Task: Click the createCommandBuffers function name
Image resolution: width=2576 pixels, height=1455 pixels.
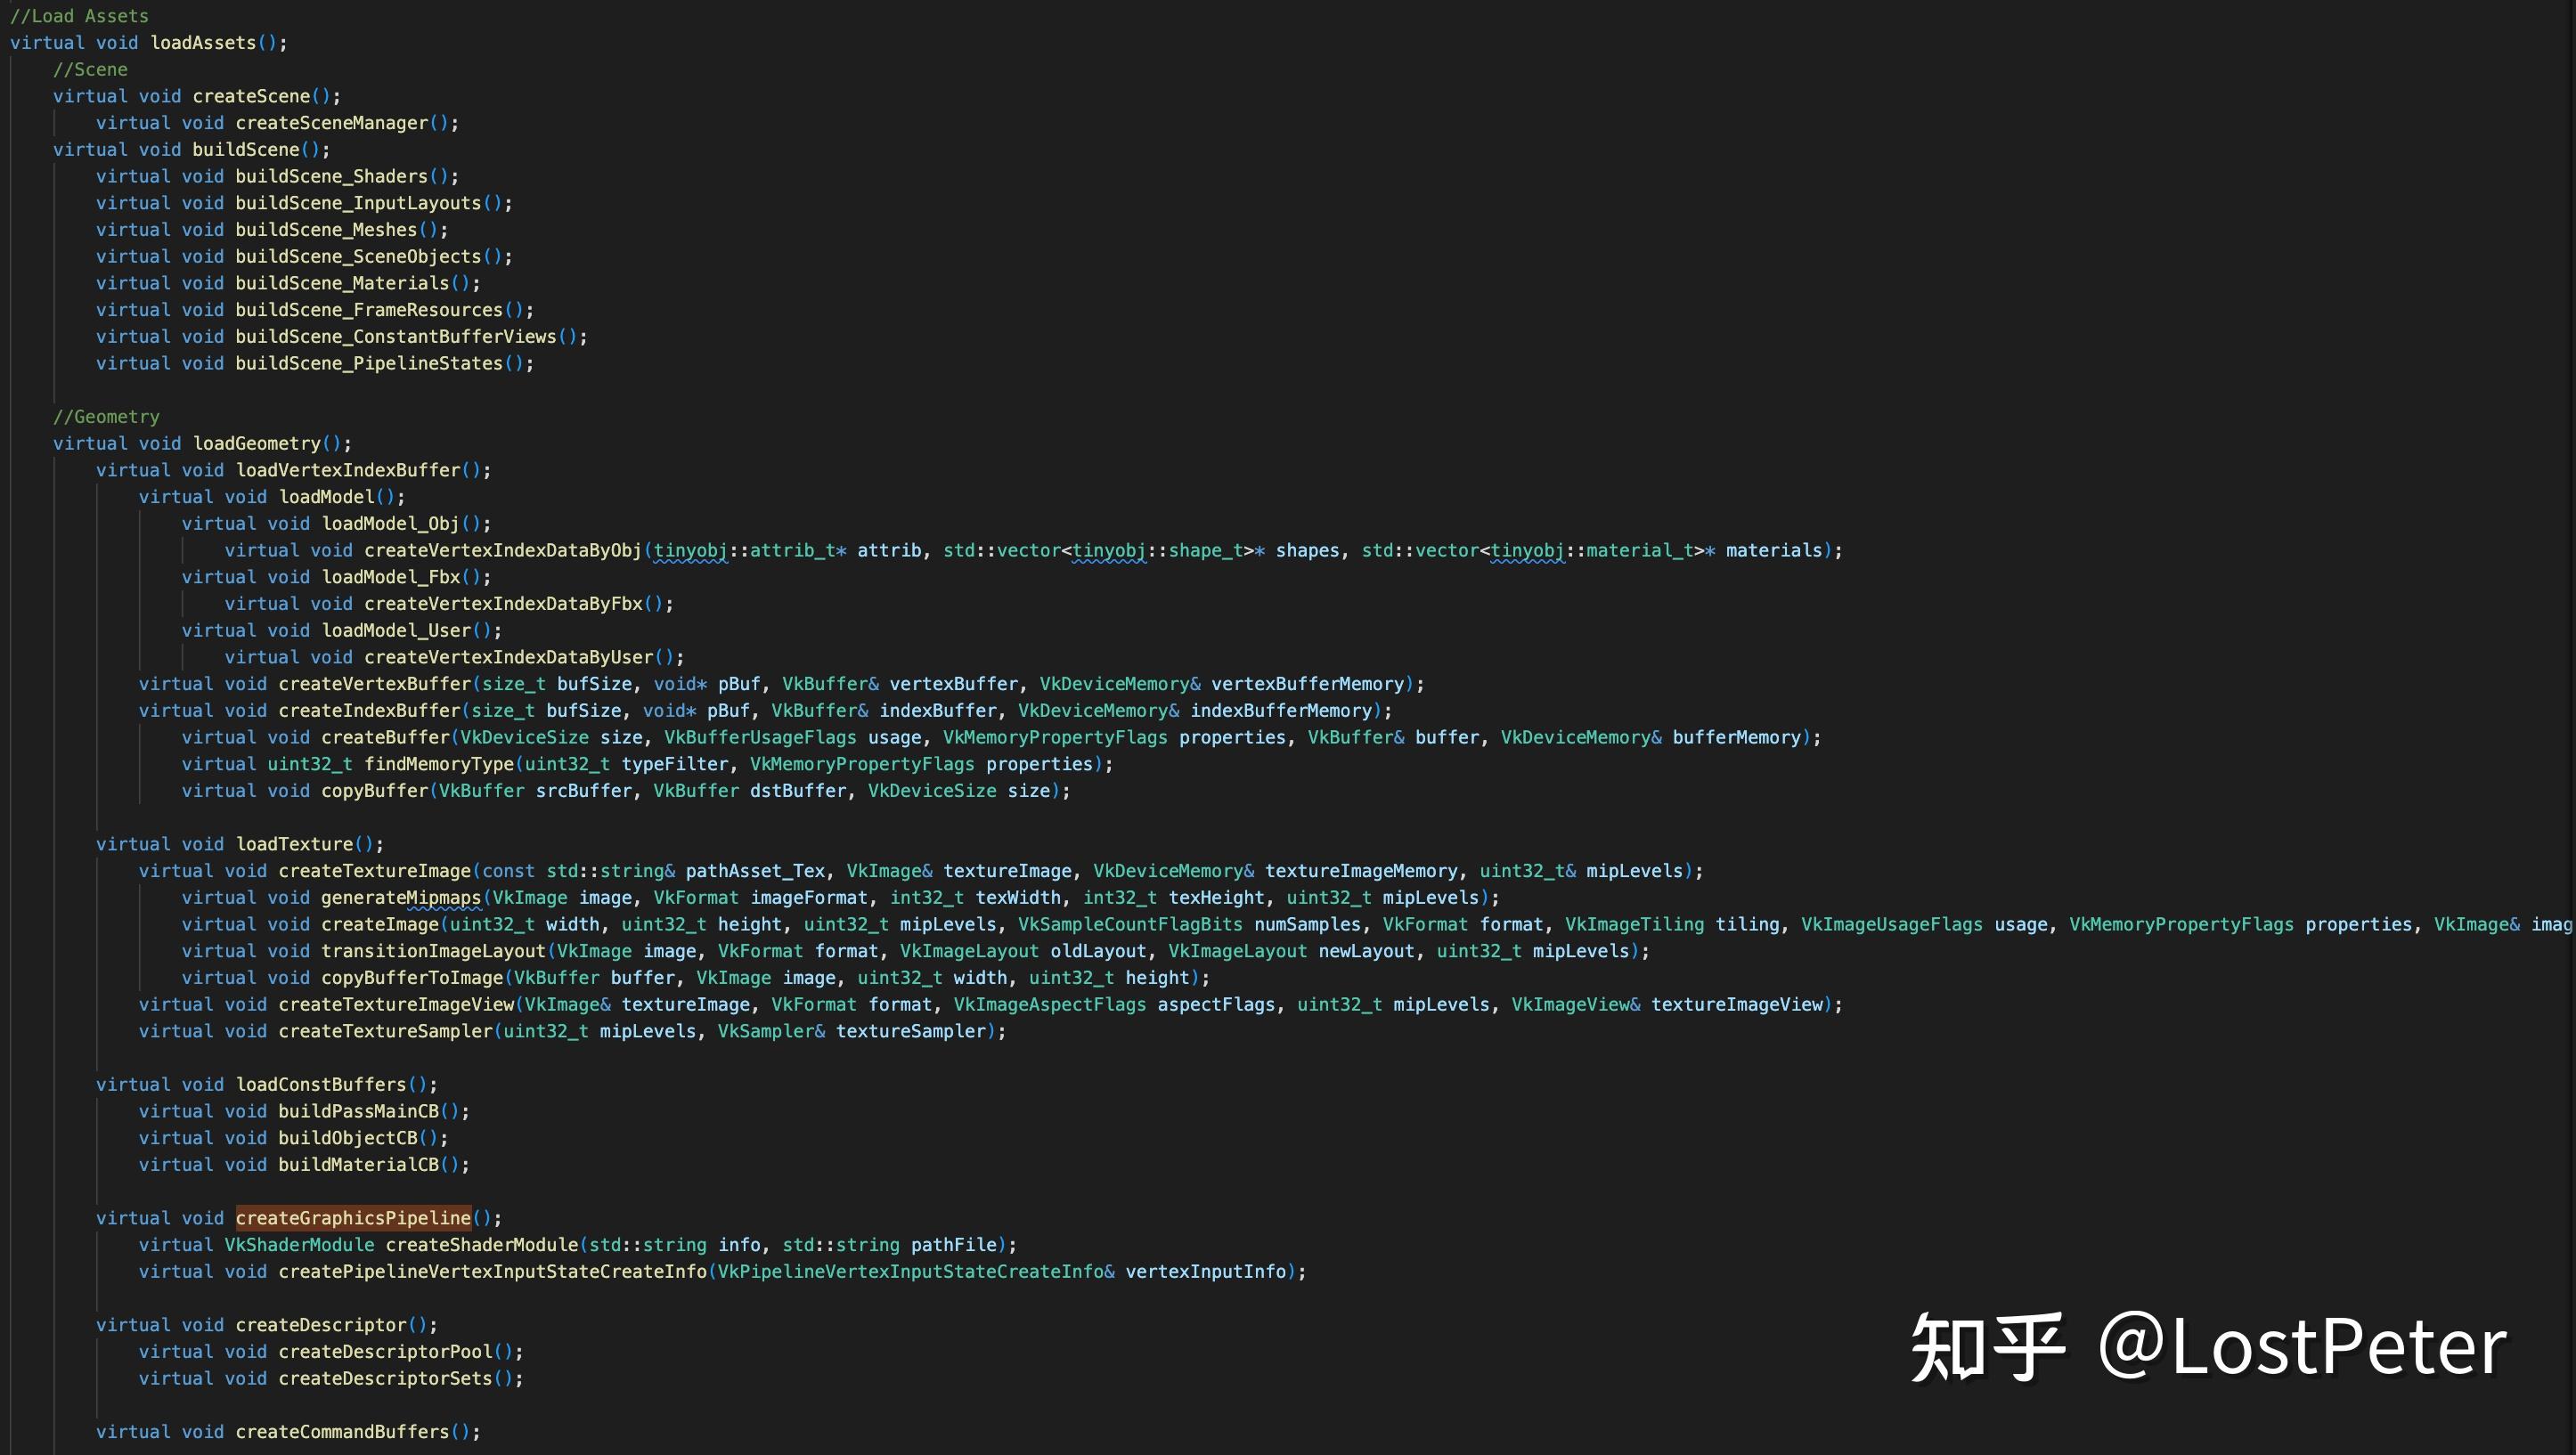Action: coord(342,1432)
